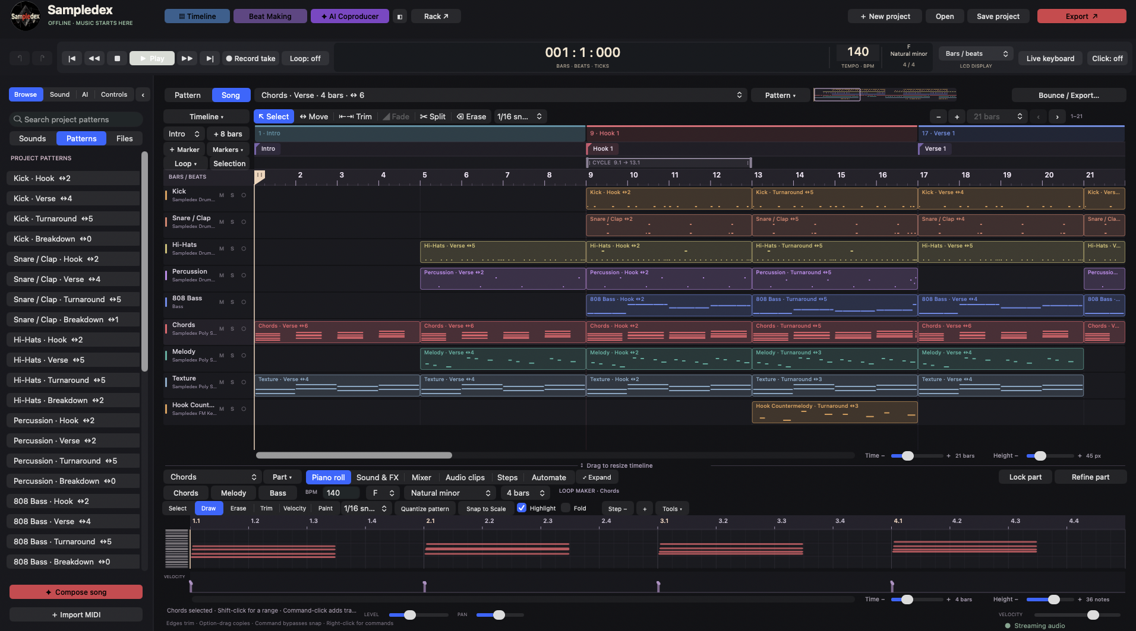Solo the Snare / Clap track
This screenshot has height=631, width=1136.
232,222
